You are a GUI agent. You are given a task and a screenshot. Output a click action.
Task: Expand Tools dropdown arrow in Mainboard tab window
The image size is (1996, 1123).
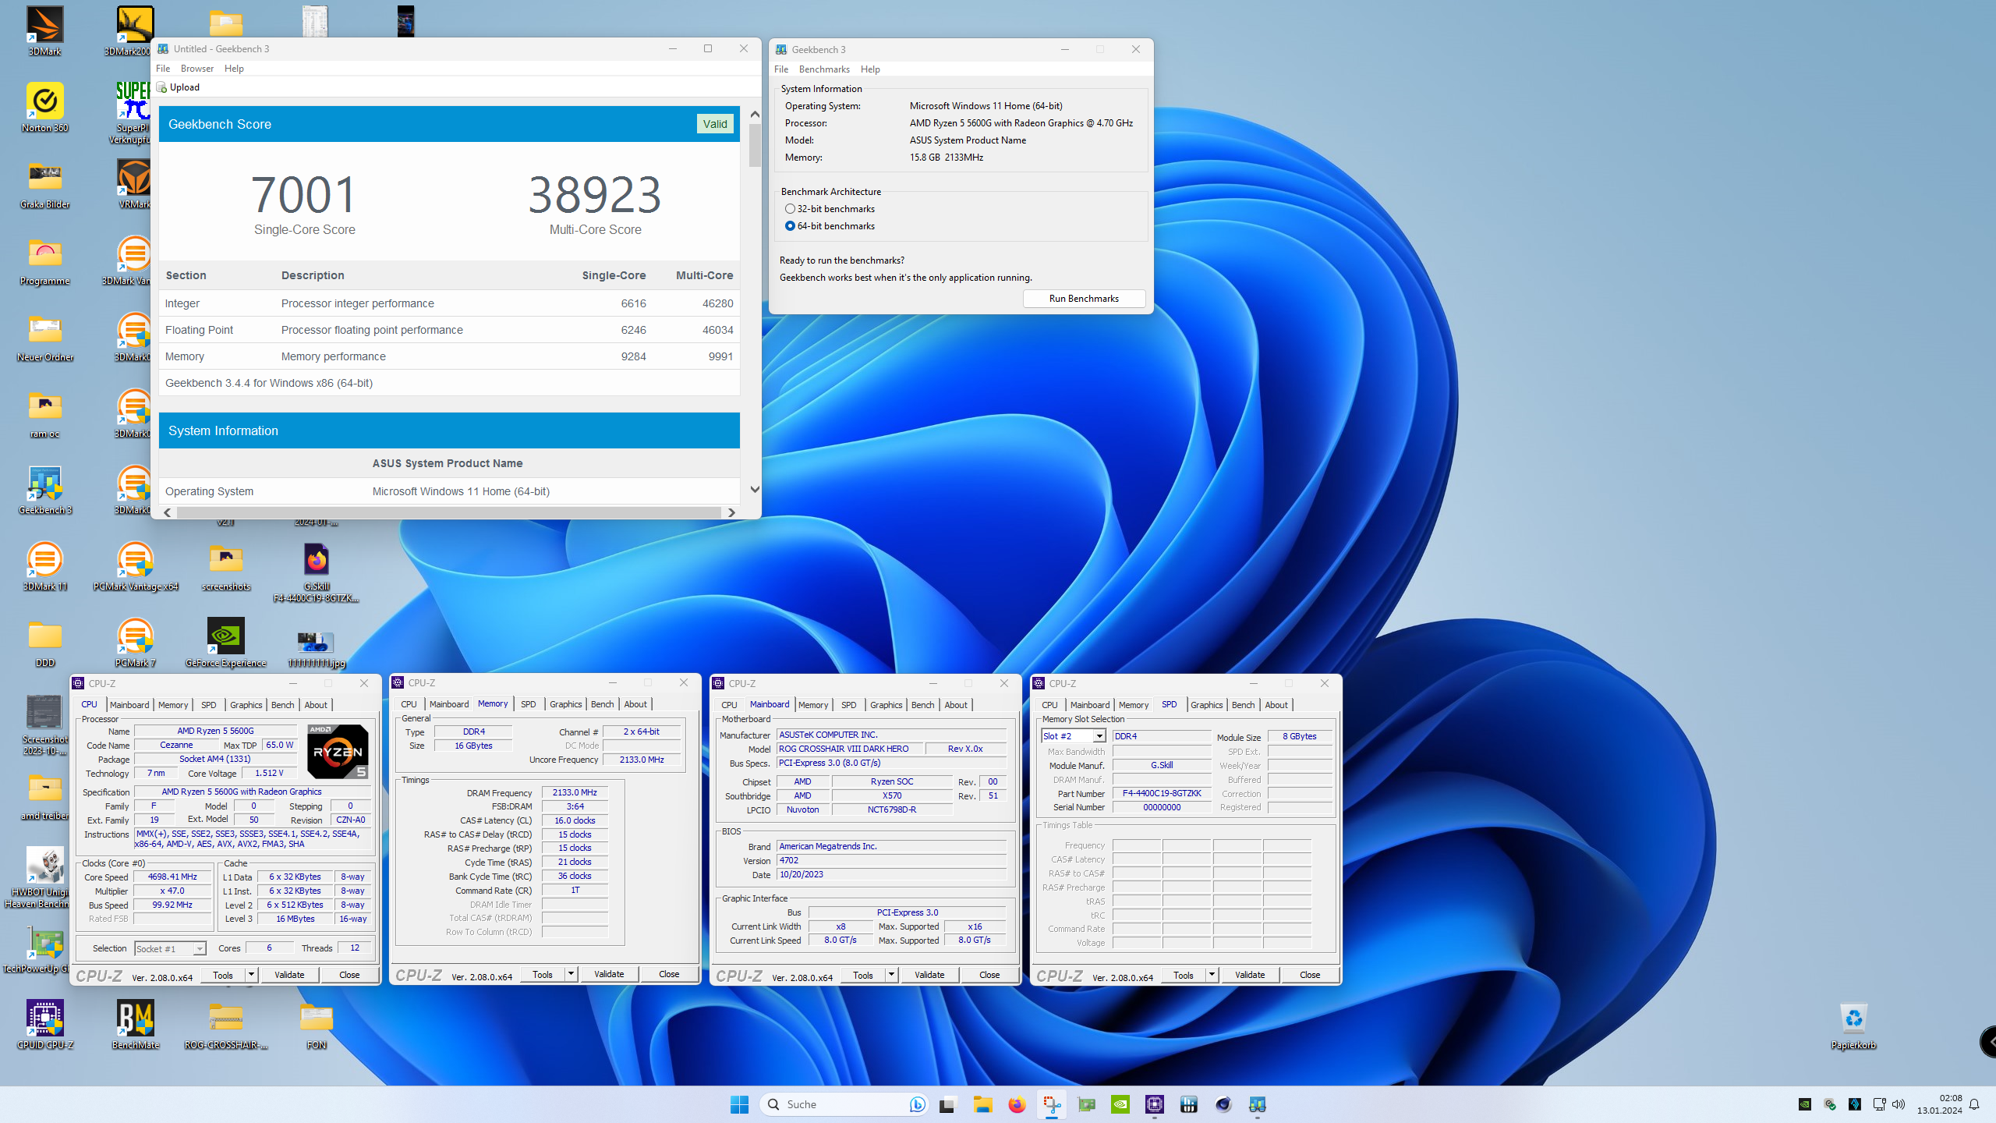(891, 975)
